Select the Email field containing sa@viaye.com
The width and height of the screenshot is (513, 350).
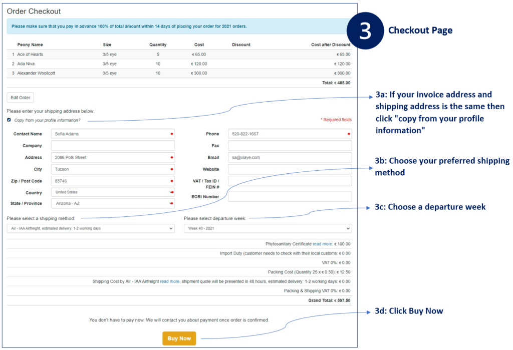(x=290, y=157)
